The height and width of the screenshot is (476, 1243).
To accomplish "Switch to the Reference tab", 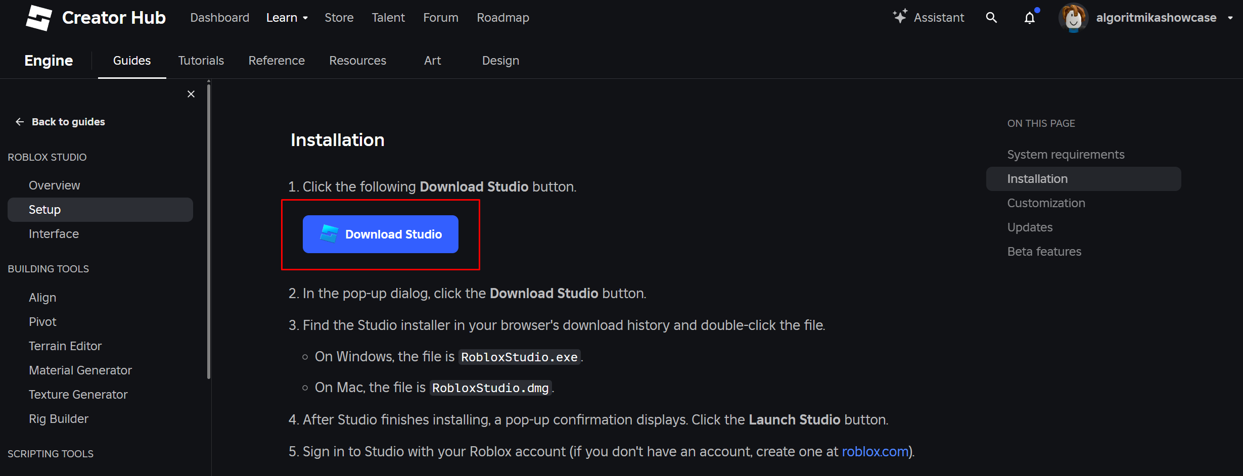I will [277, 61].
